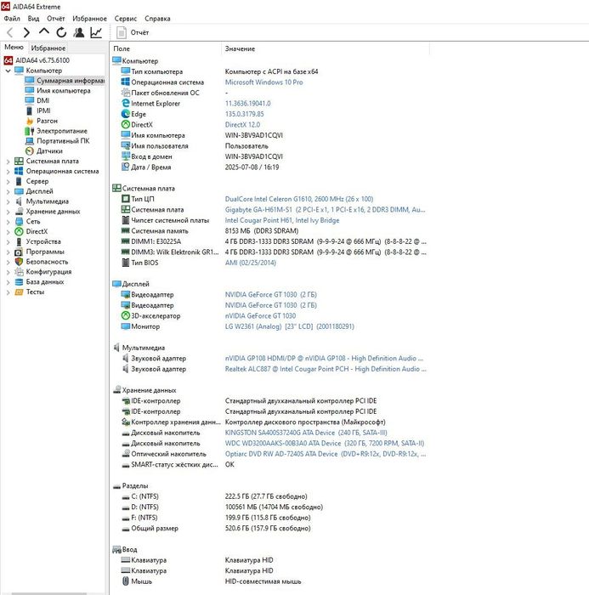Screen dimensions: 589x595
Task: Open the Сервис menu
Action: [126, 18]
